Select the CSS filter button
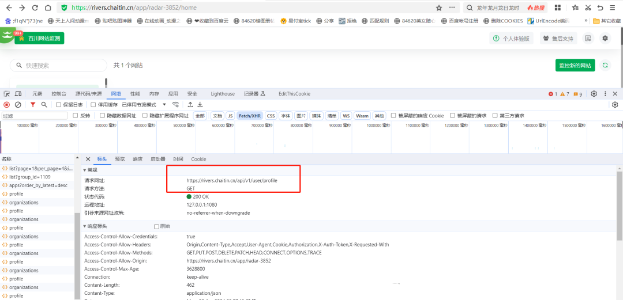The image size is (623, 300). 271,116
